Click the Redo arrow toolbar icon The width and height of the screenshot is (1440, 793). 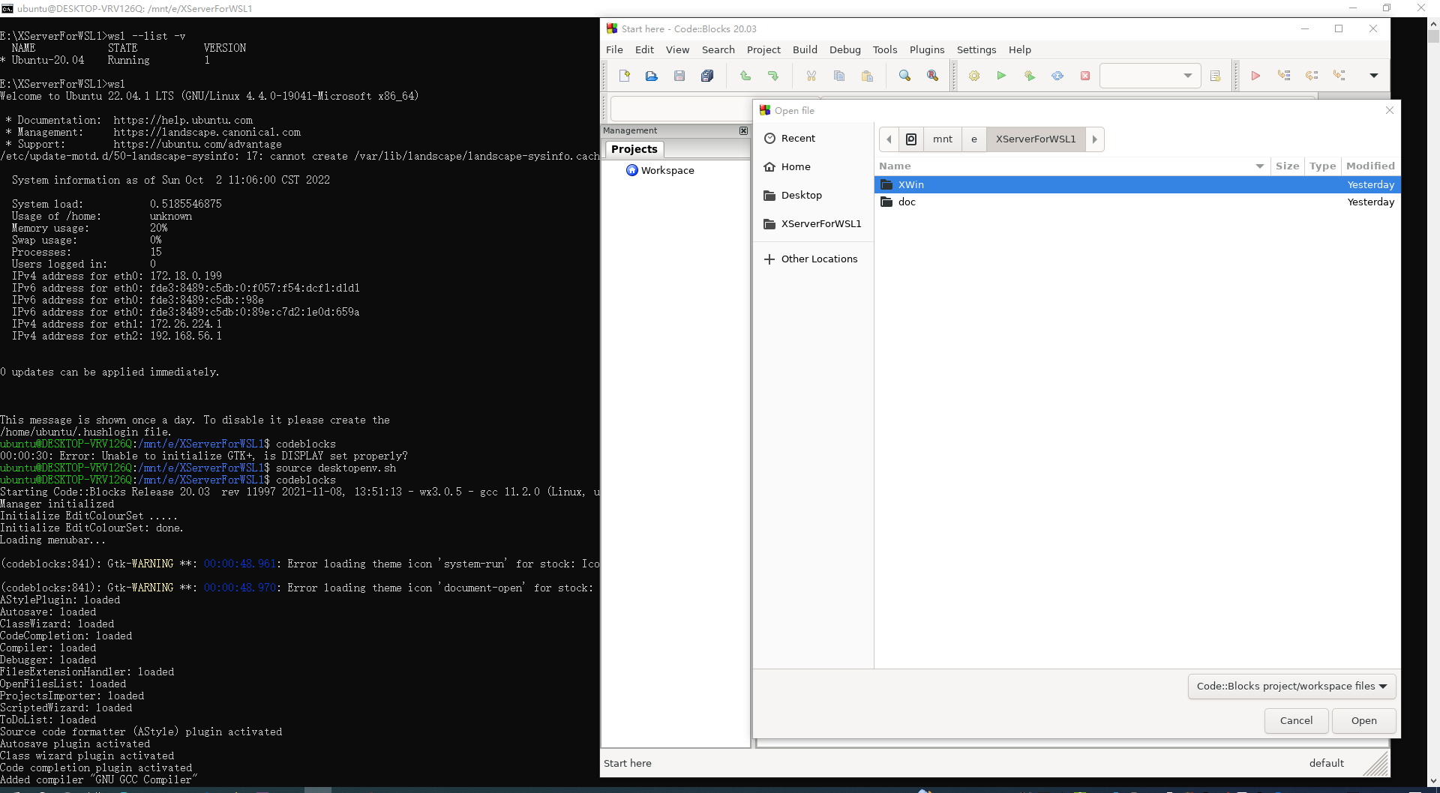click(x=773, y=76)
